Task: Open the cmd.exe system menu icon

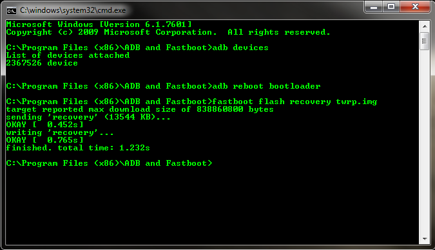Action: point(12,11)
